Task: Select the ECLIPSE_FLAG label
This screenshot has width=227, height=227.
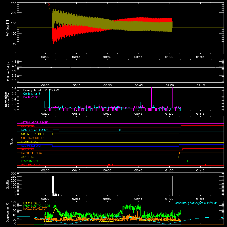Action: [x=31, y=146]
